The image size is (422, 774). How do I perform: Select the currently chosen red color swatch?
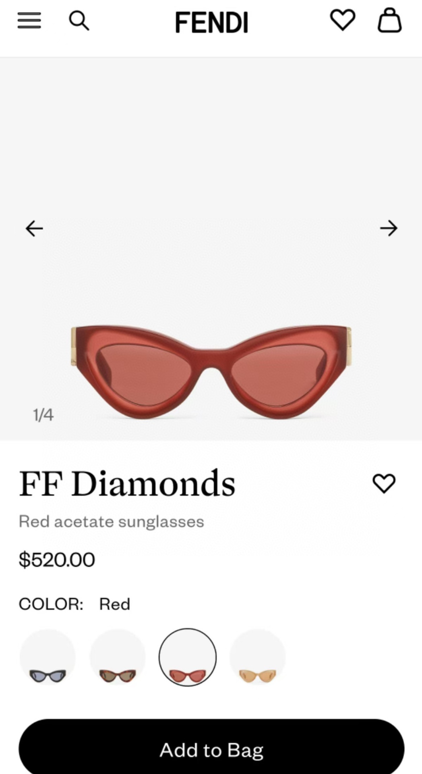tap(188, 657)
